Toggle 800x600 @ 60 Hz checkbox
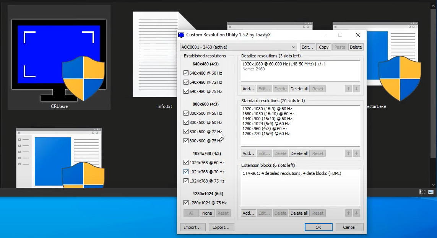This screenshot has width=437, height=238. point(186,122)
